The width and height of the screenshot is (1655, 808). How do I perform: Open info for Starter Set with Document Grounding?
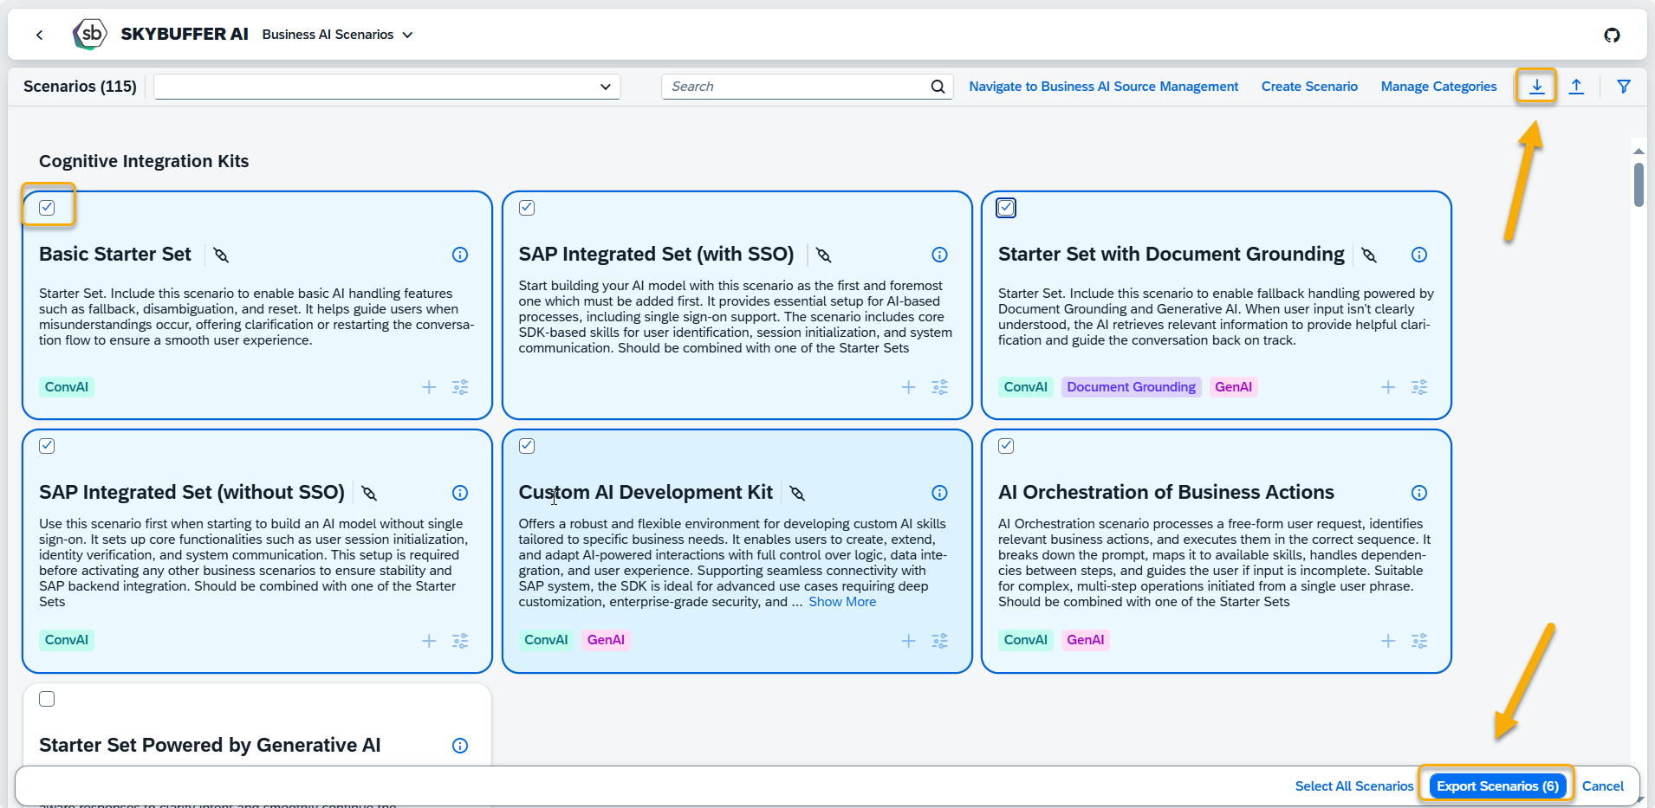(1419, 255)
